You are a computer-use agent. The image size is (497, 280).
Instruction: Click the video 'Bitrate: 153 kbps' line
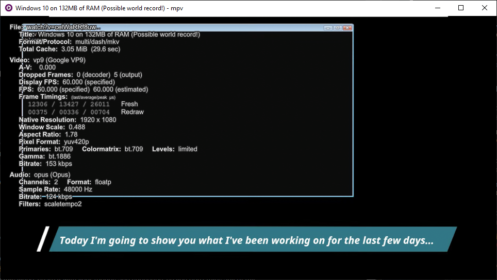click(45, 164)
